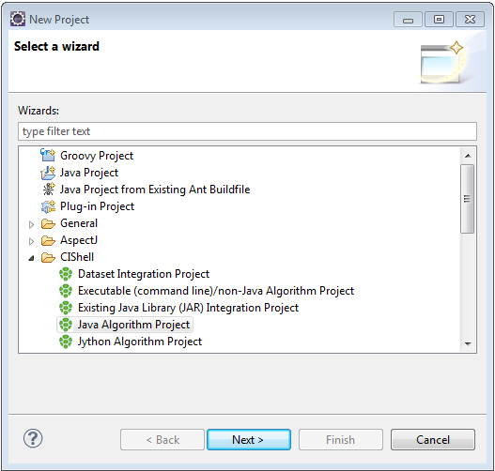Viewport: 495px width, 471px height.
Task: Click the wizard list scrollbar down arrow
Action: (468, 343)
